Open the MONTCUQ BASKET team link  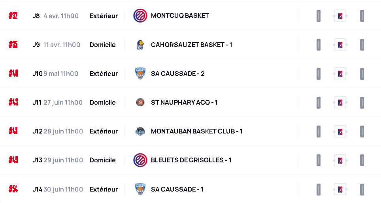(180, 16)
